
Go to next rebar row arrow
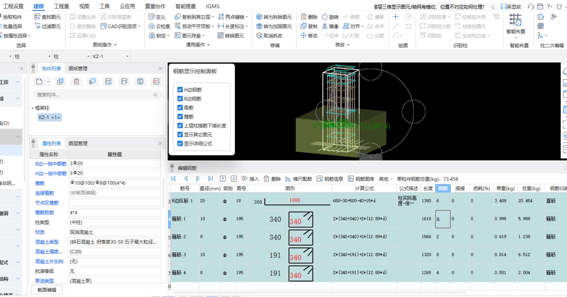[x=198, y=179]
